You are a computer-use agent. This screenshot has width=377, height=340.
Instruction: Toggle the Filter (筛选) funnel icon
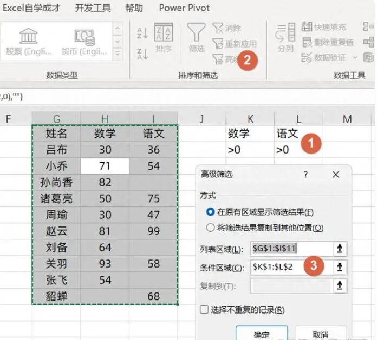coord(196,38)
